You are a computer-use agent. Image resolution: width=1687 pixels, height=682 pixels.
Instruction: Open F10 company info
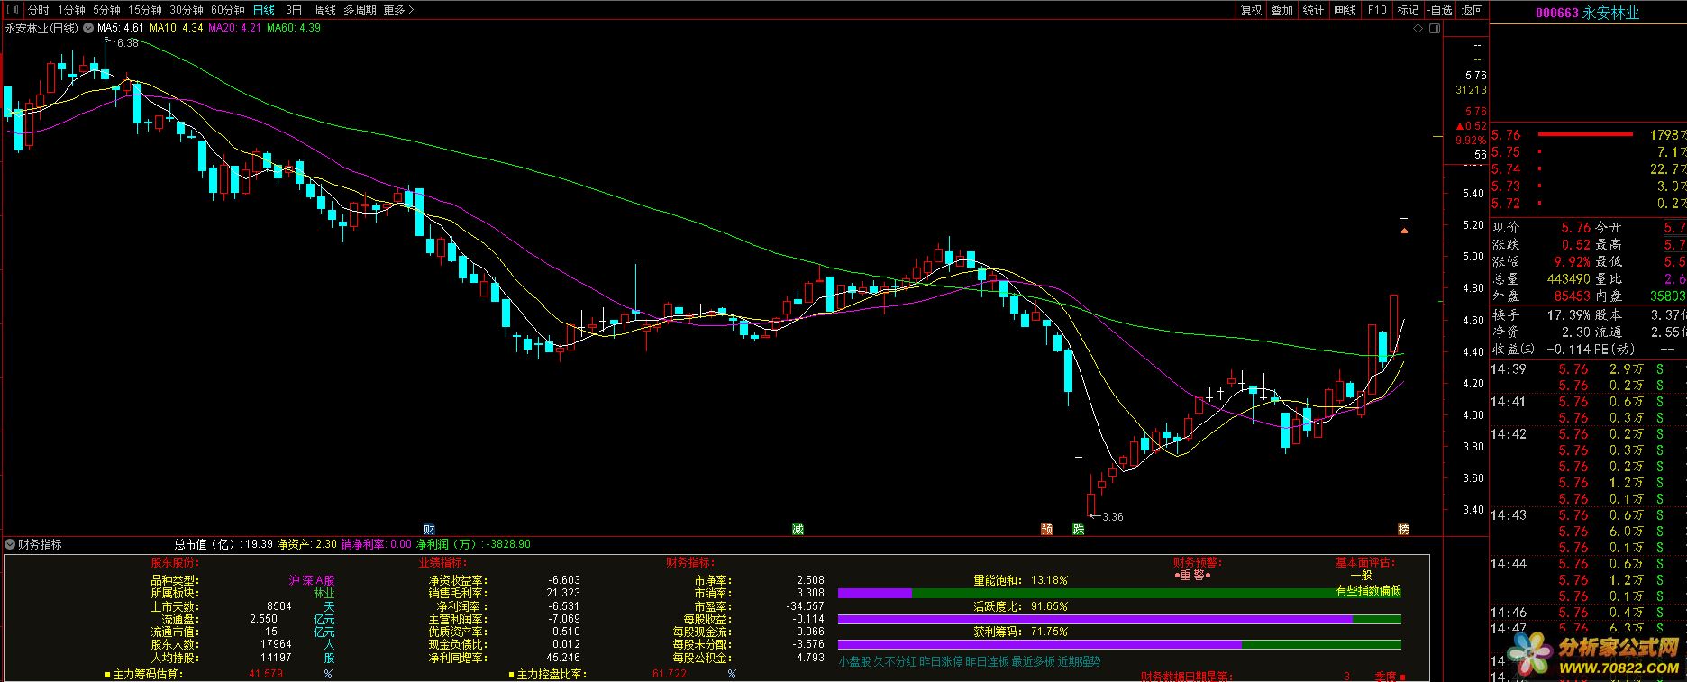point(1377,10)
